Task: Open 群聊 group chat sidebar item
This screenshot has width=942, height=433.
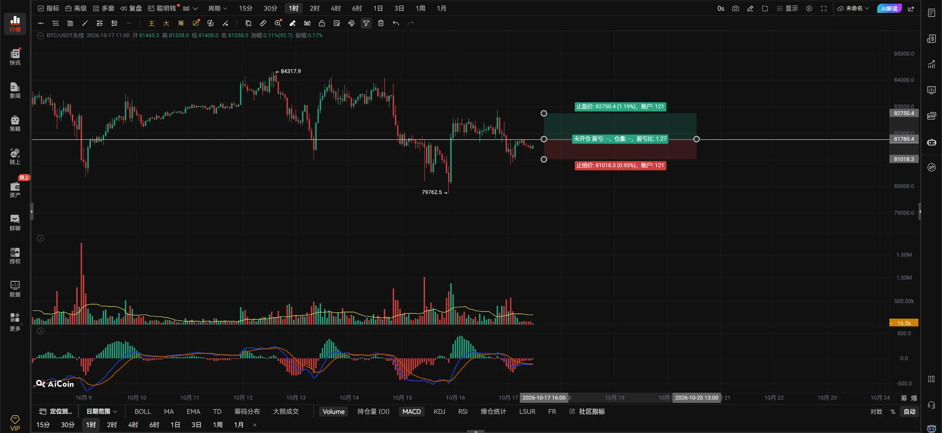Action: click(x=15, y=223)
